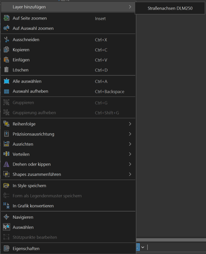Choose the Einfügen entry
The height and width of the screenshot is (254, 206).
[68, 60]
